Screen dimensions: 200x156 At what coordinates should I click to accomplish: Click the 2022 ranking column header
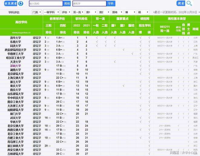[x=77, y=25]
